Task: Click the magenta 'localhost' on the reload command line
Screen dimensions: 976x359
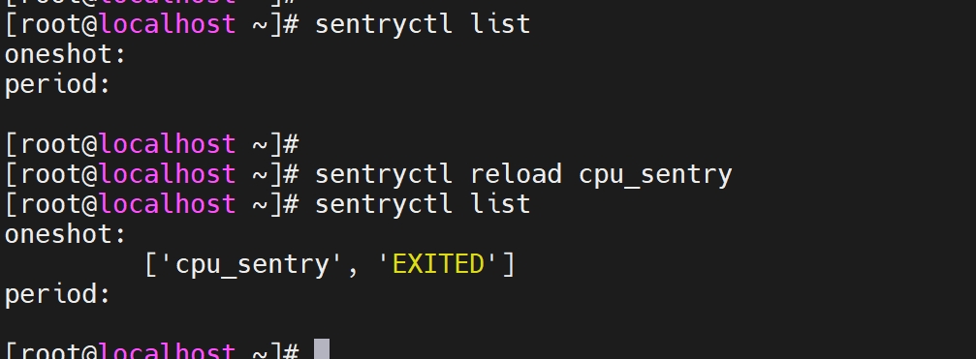Action: tap(168, 174)
